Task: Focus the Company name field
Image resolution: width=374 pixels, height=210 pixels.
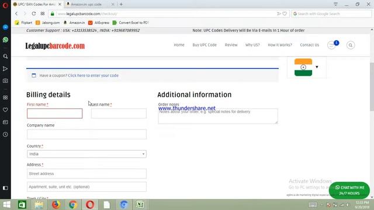Action: (x=86, y=134)
